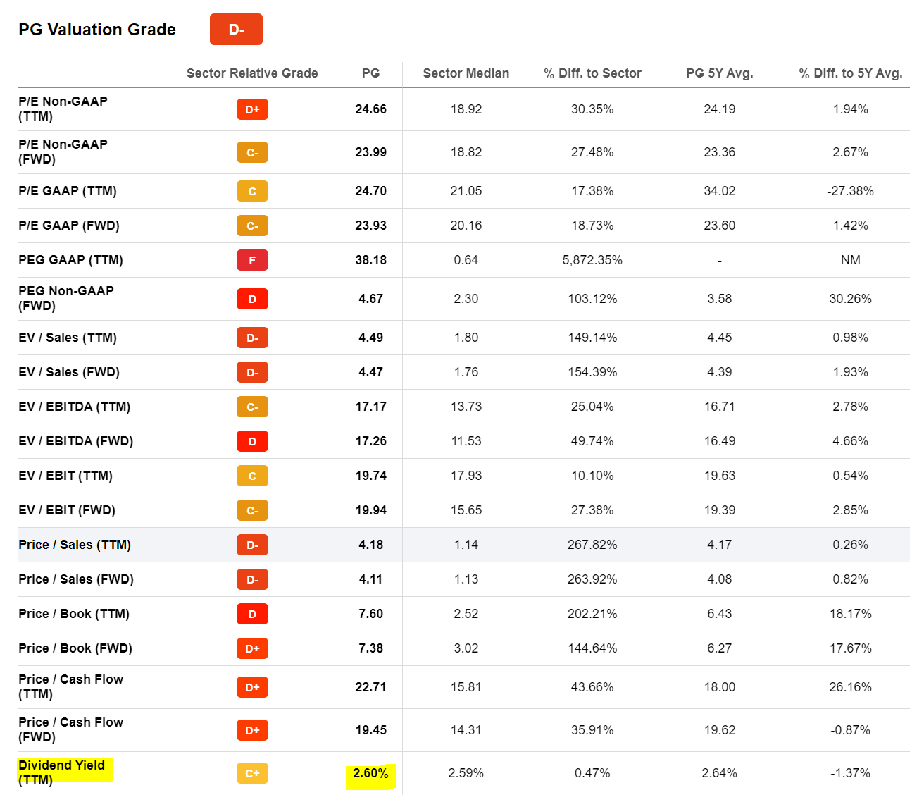Screen dimensions: 924x802
Task: Select the 38.18 PEG GAAP value
Action: [370, 260]
